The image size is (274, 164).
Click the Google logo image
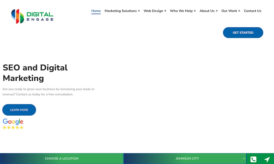[13, 122]
